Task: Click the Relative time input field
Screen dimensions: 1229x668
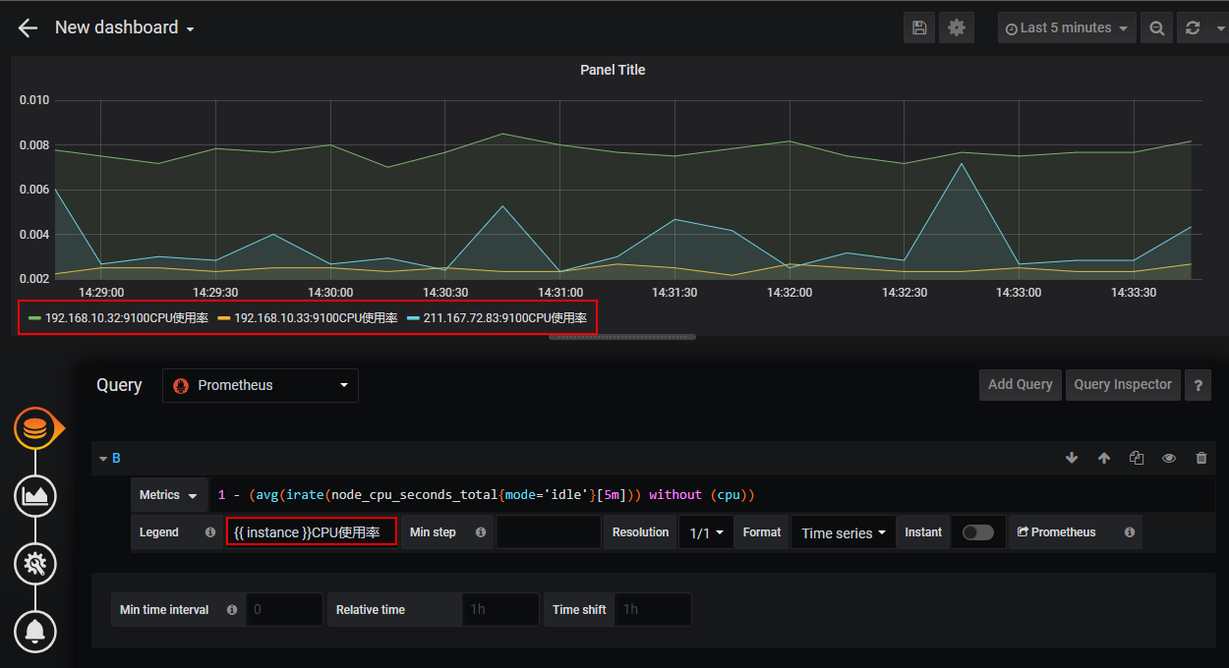Action: (499, 609)
